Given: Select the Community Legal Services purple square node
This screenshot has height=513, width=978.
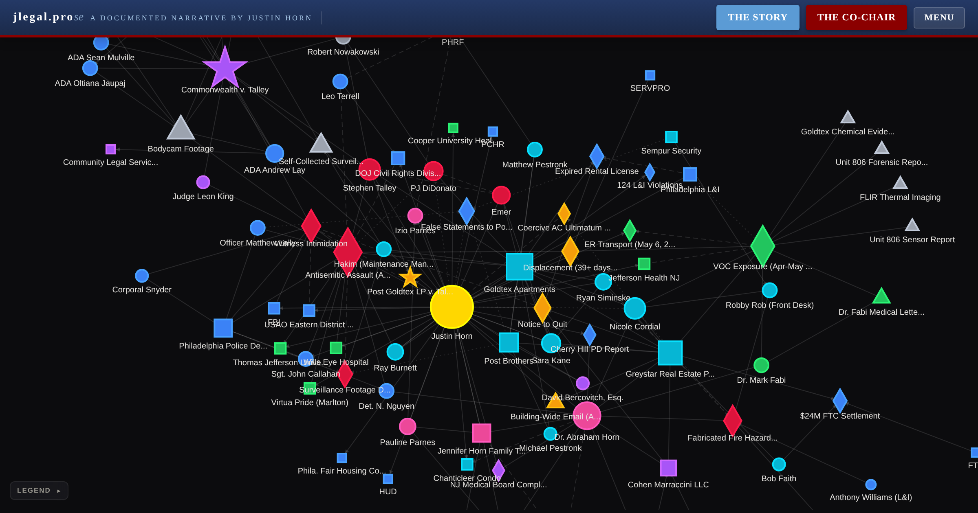Looking at the screenshot, I should [110, 149].
